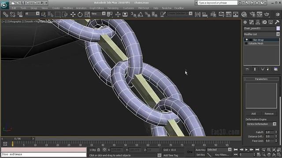This screenshot has width=282, height=158.
Task: Click the Falloff spinner arrows
Action: (x=276, y=132)
